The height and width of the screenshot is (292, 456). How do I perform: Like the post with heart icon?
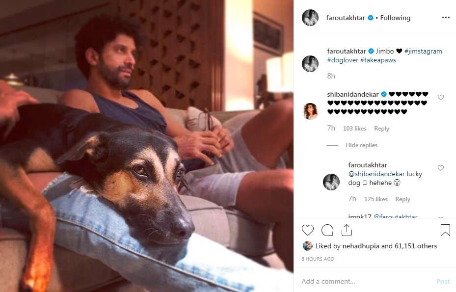click(x=307, y=230)
